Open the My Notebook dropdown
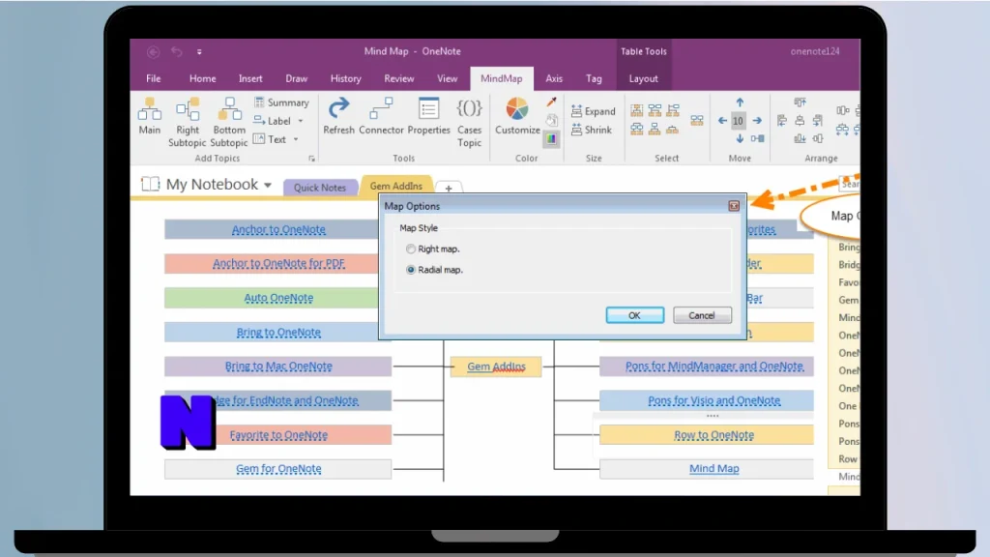The image size is (990, 557). [268, 185]
